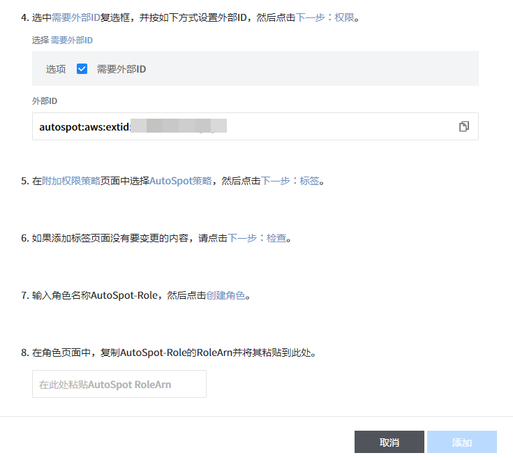Click blue 需要外部ID text in the 选择 heading

(72, 40)
